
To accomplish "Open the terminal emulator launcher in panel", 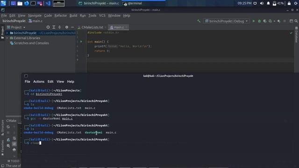I will (33, 3).
